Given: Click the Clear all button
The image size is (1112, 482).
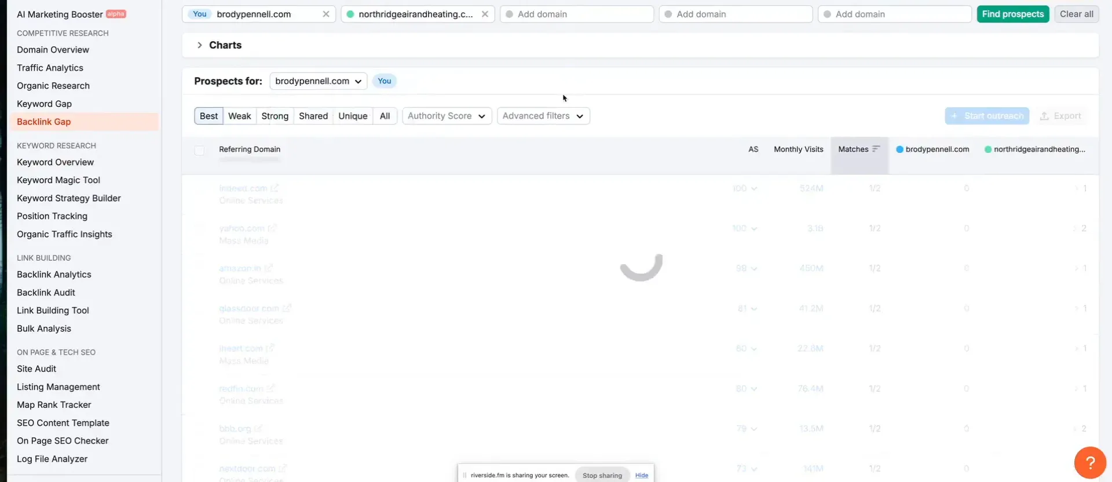Looking at the screenshot, I should point(1076,14).
